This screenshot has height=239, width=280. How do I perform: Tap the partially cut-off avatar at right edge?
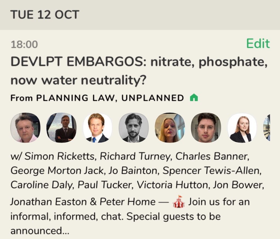click(x=267, y=128)
